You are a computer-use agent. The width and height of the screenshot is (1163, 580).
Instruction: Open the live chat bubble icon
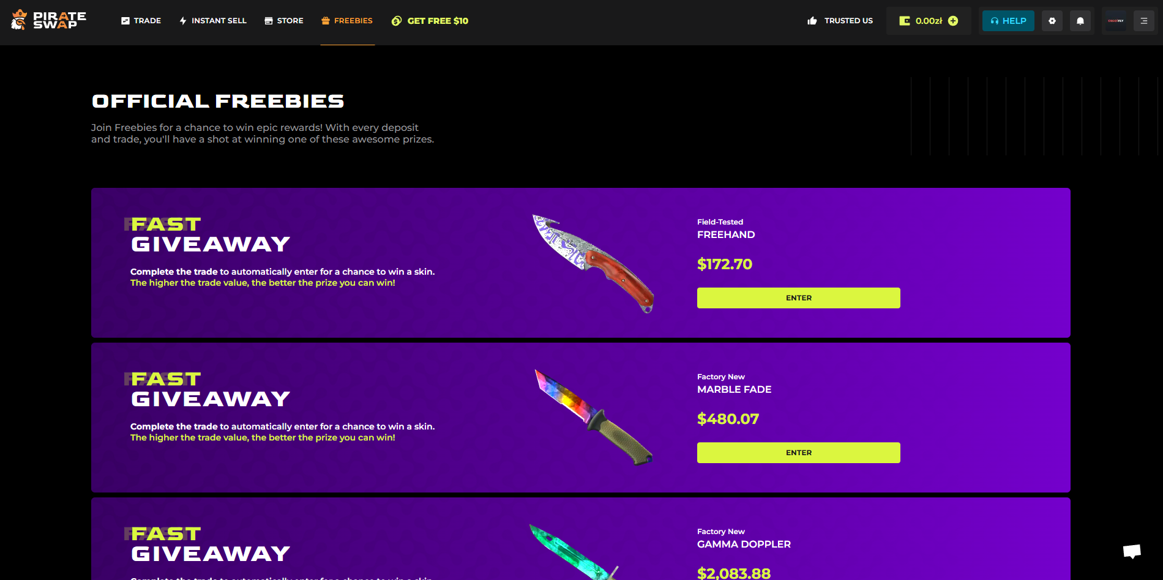tap(1132, 551)
